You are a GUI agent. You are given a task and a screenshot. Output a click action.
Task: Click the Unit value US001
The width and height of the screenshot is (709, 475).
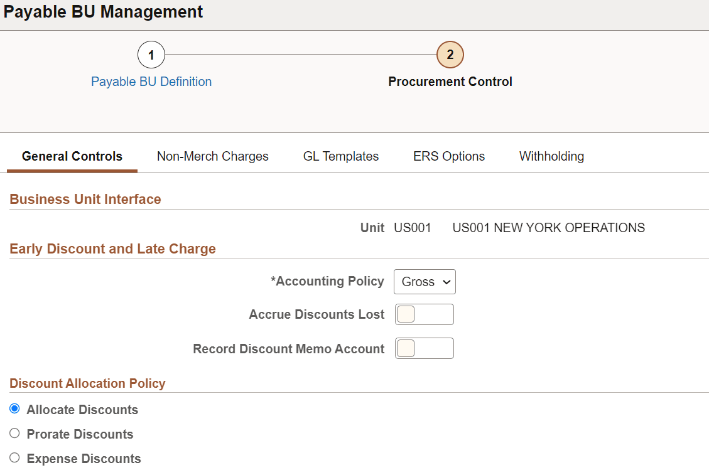(412, 228)
